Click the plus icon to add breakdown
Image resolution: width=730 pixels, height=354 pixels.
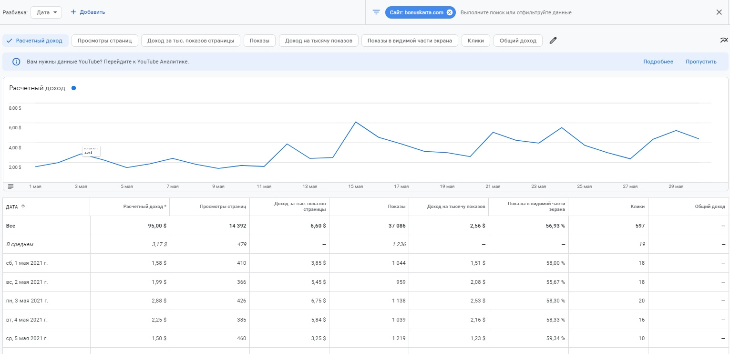click(x=73, y=12)
